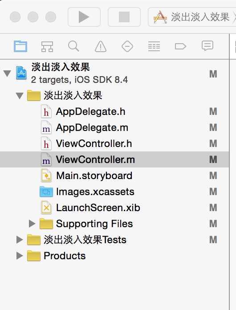
Task: Show the Issue navigator warning icon
Action: (x=101, y=47)
